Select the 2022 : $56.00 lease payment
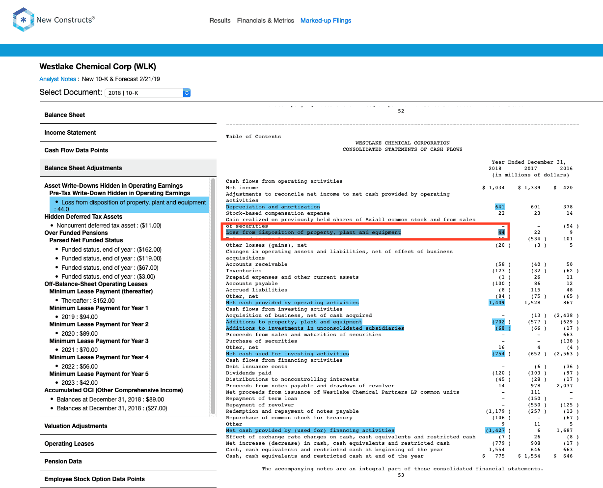This screenshot has width=603, height=488. pos(80,367)
